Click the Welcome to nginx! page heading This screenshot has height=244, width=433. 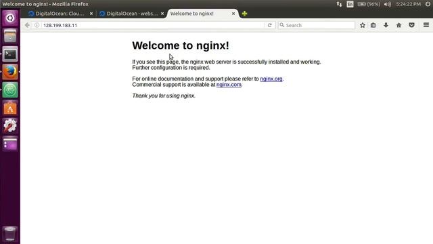tap(181, 45)
